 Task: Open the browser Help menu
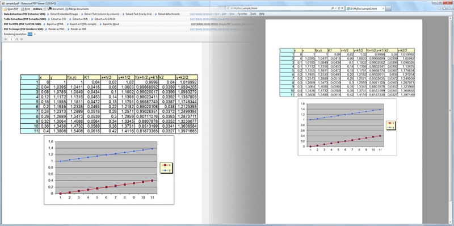coord(262,14)
